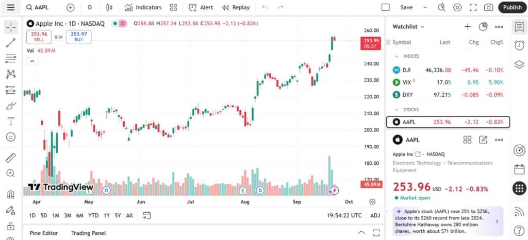The width and height of the screenshot is (528, 240).
Task: Open the Trading Panel tab
Action: (88, 233)
